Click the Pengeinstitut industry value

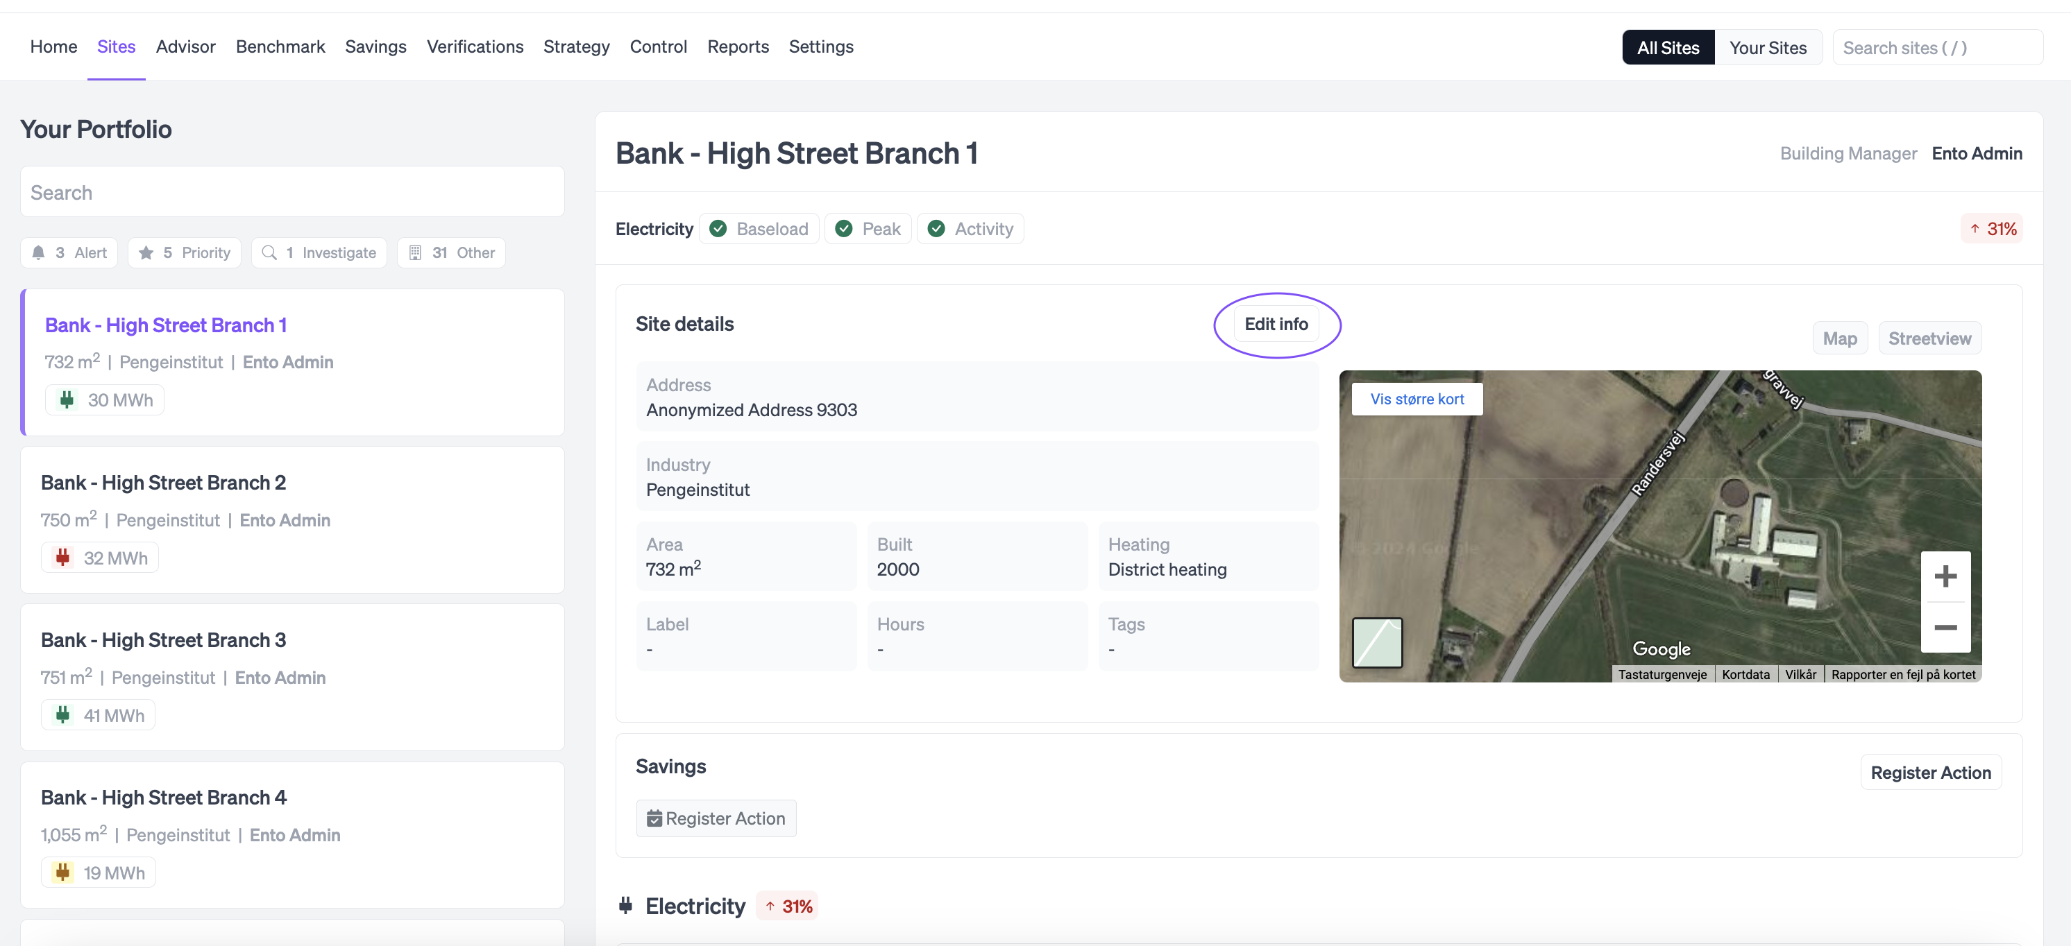(x=698, y=490)
